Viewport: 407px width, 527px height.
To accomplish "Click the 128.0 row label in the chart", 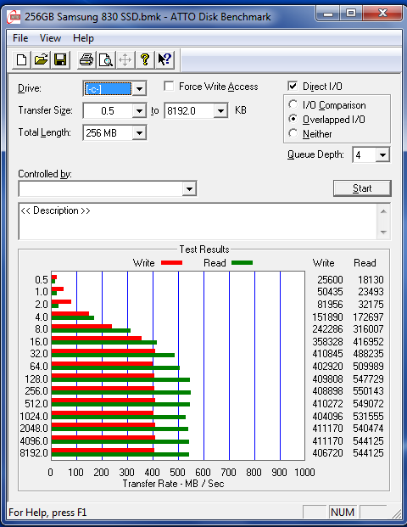I will coord(36,378).
